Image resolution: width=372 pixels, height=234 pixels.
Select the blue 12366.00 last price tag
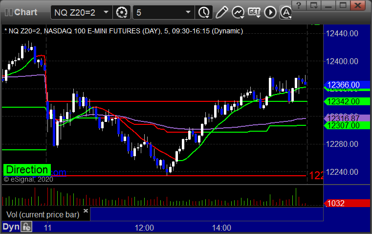pyautogui.click(x=347, y=85)
